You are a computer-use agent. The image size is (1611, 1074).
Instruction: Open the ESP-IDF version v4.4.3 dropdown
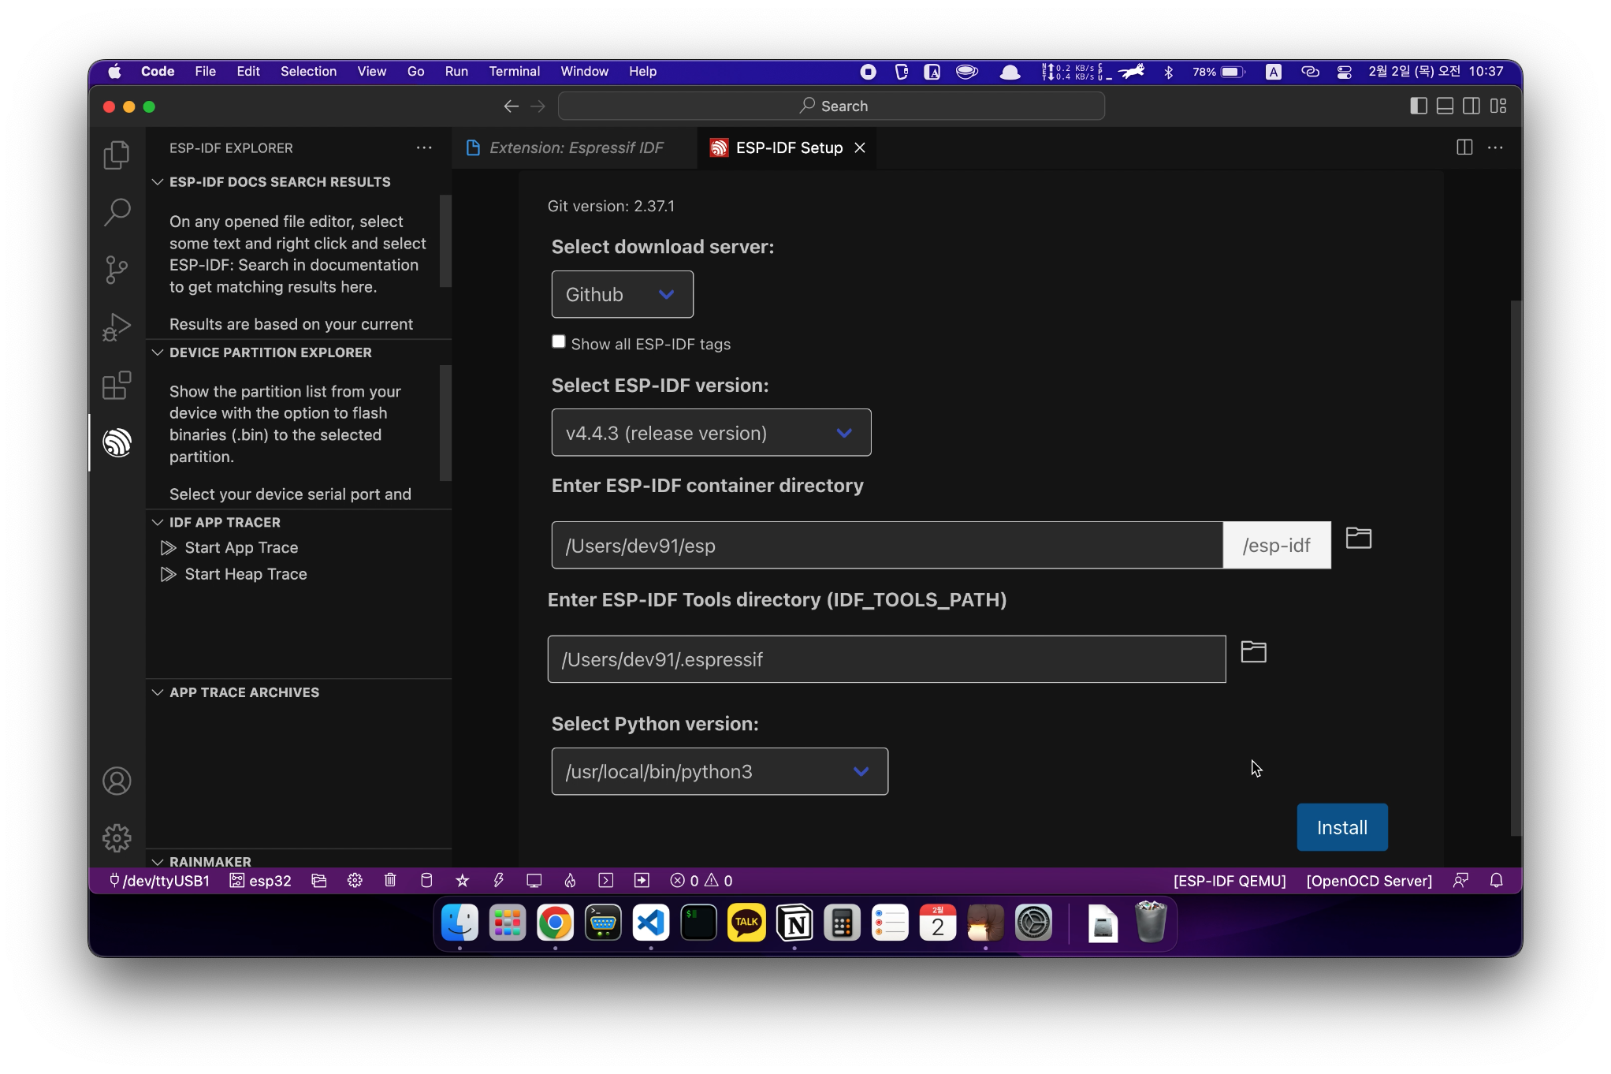point(710,433)
